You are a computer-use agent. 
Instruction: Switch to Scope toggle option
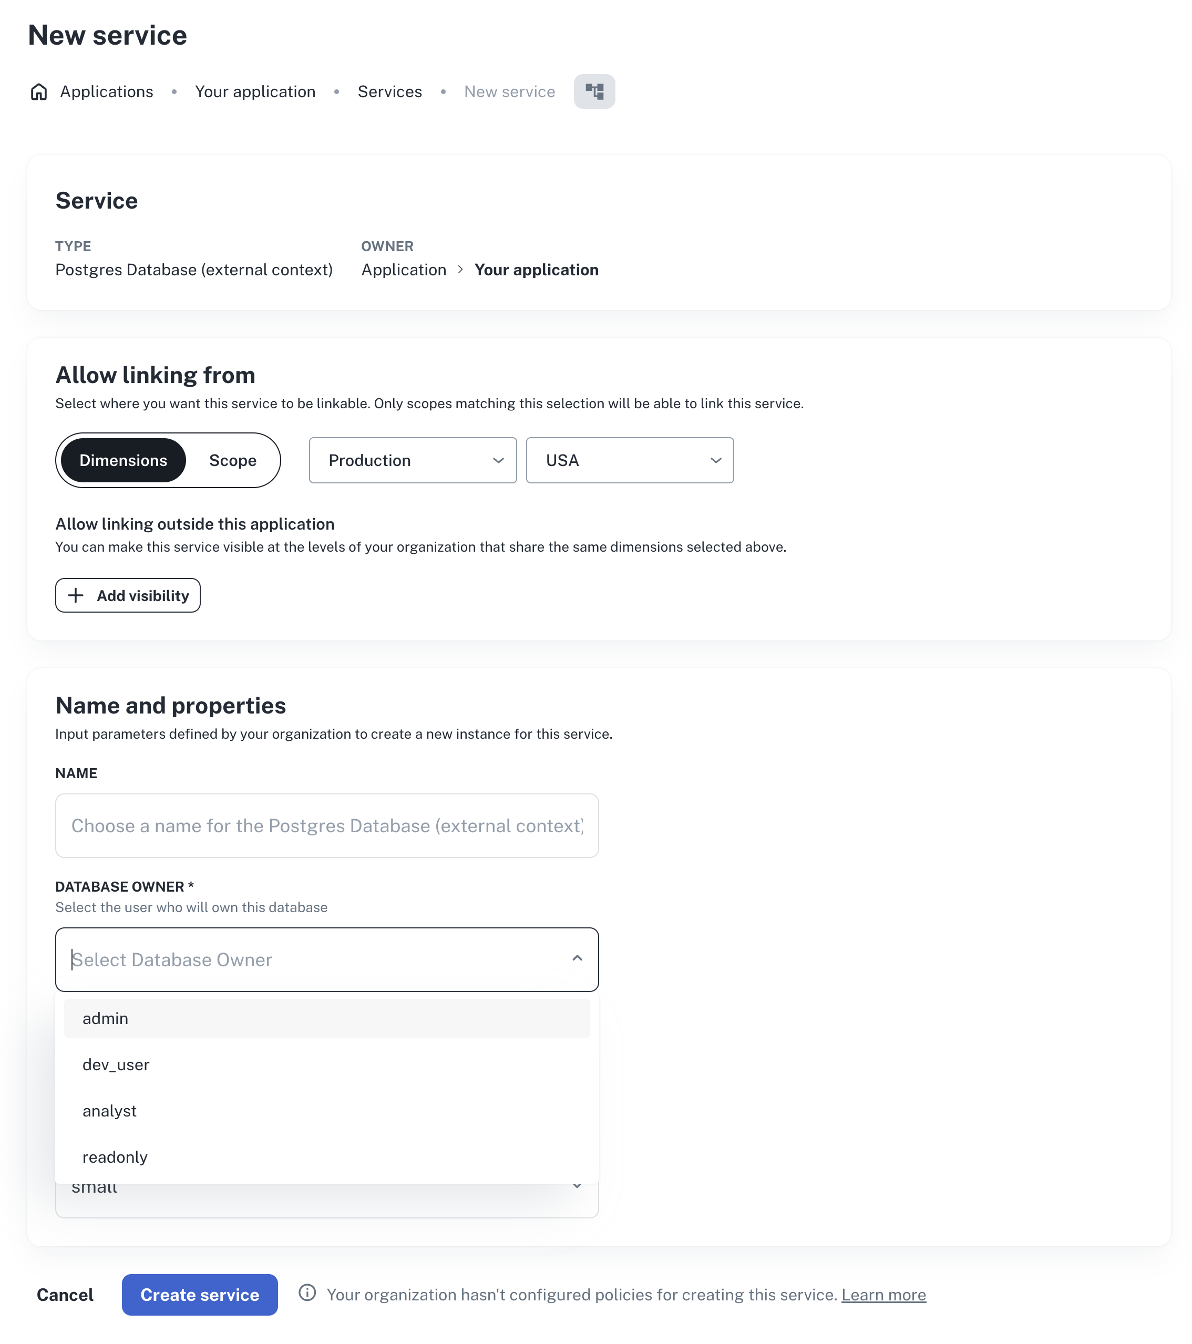[232, 460]
